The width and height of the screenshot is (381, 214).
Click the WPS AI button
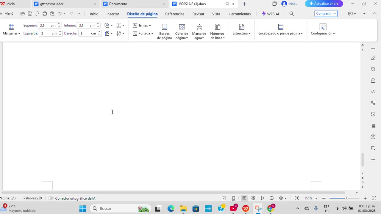(270, 14)
